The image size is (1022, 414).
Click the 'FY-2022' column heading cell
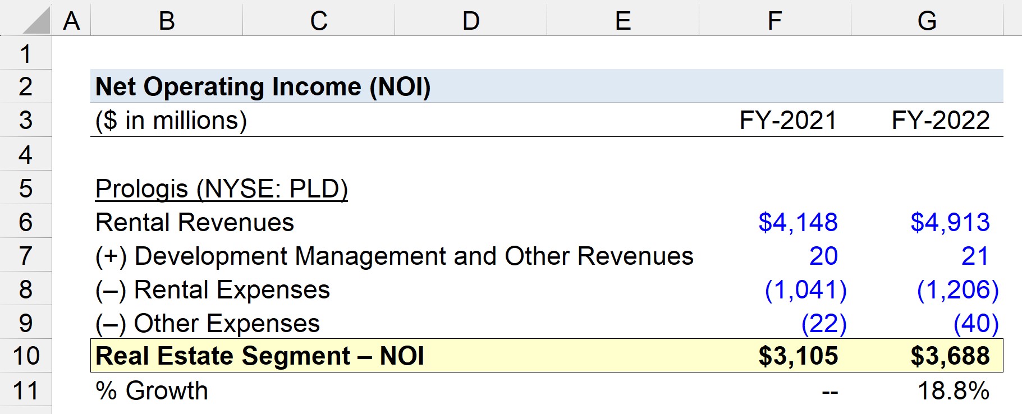[941, 121]
